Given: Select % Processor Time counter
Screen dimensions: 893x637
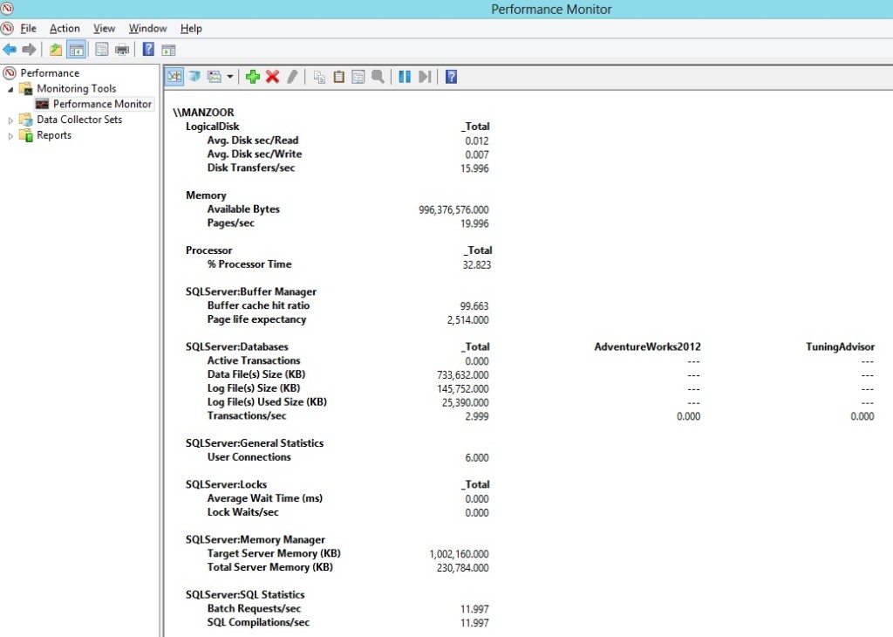Looking at the screenshot, I should (249, 264).
